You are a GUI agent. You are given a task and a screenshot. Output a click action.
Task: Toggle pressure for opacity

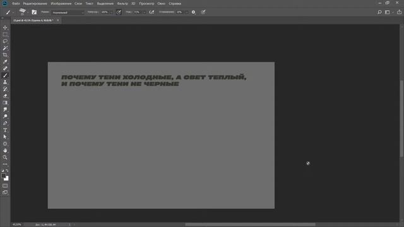(119, 12)
